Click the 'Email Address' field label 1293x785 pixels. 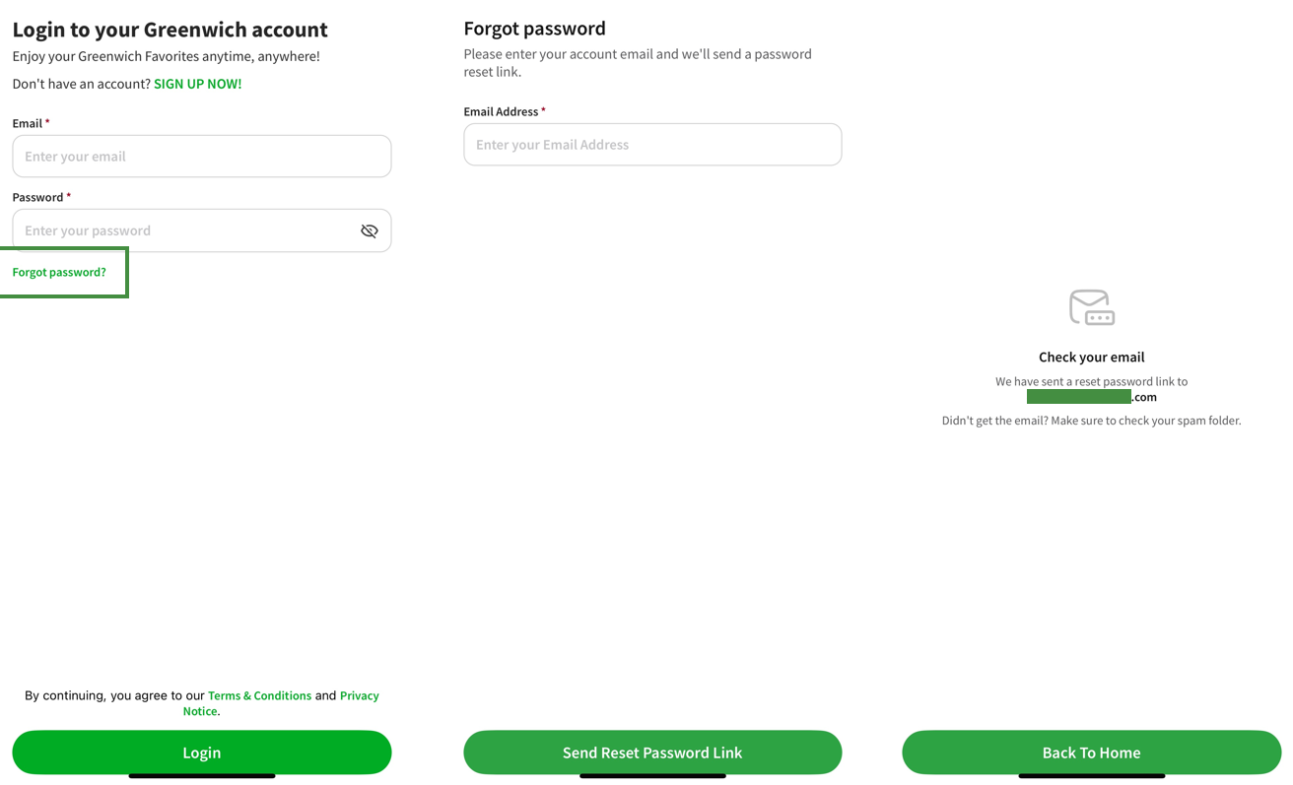[501, 111]
